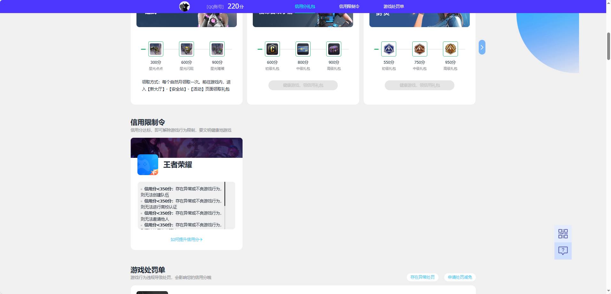
Task: Click the 则无法邀请他人 restriction text
Action: (x=155, y=219)
